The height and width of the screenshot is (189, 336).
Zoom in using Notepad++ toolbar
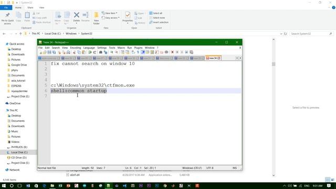(x=111, y=52)
